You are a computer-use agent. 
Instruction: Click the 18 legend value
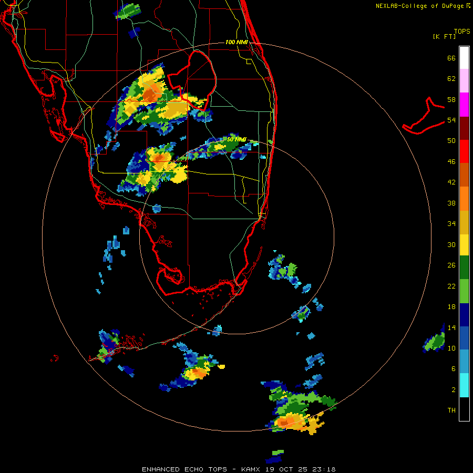[x=451, y=307]
